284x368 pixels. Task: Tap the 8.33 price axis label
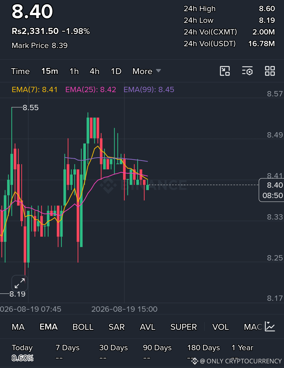[x=275, y=217]
